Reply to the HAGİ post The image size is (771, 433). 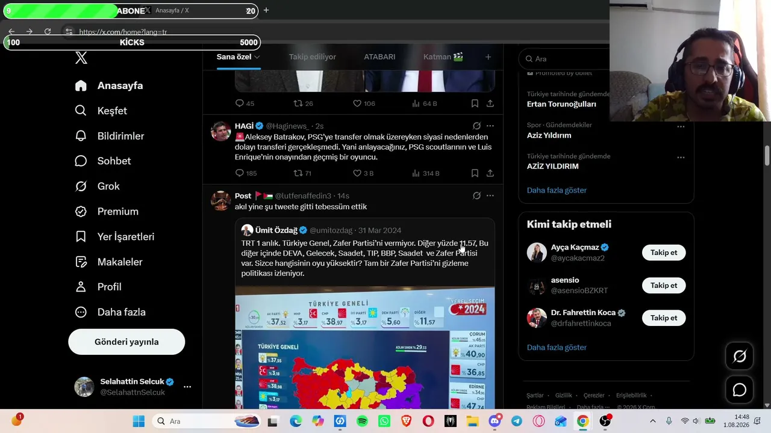[x=246, y=173]
